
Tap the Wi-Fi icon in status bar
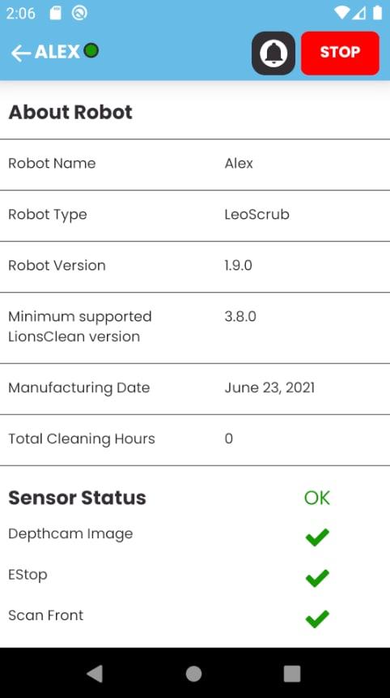(341, 13)
